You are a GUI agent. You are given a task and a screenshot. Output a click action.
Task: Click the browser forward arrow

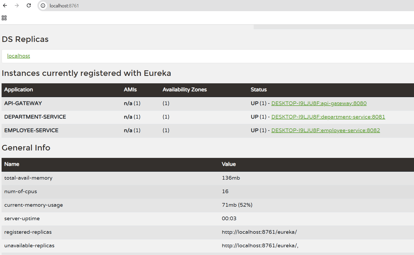coord(17,6)
